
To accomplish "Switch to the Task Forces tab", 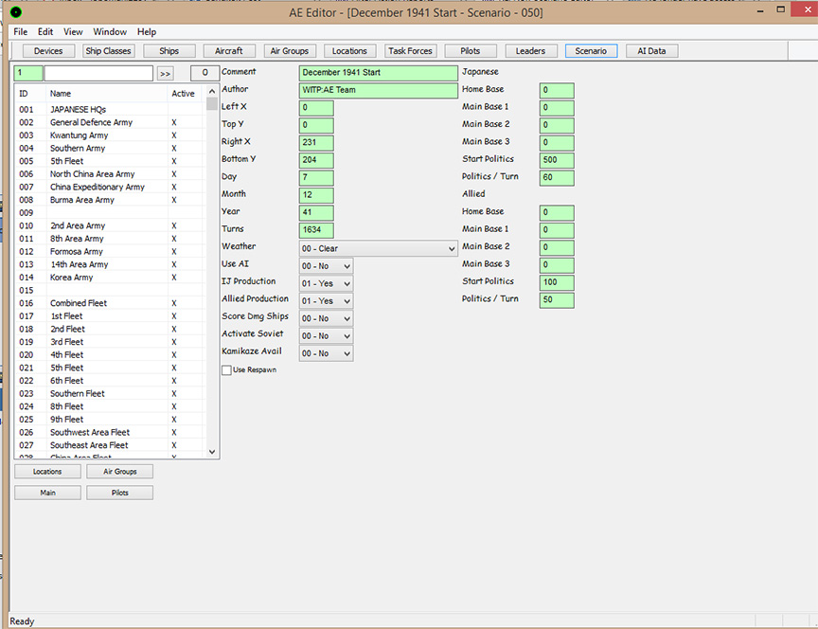I will click(x=410, y=50).
